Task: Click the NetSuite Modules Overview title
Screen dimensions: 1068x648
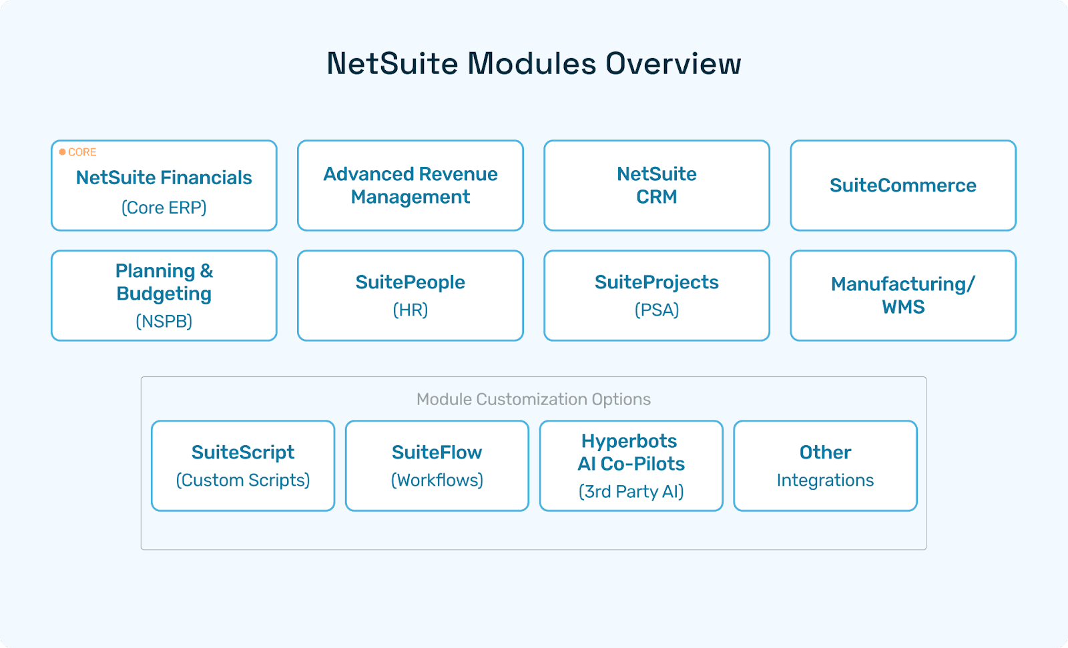Action: click(534, 64)
